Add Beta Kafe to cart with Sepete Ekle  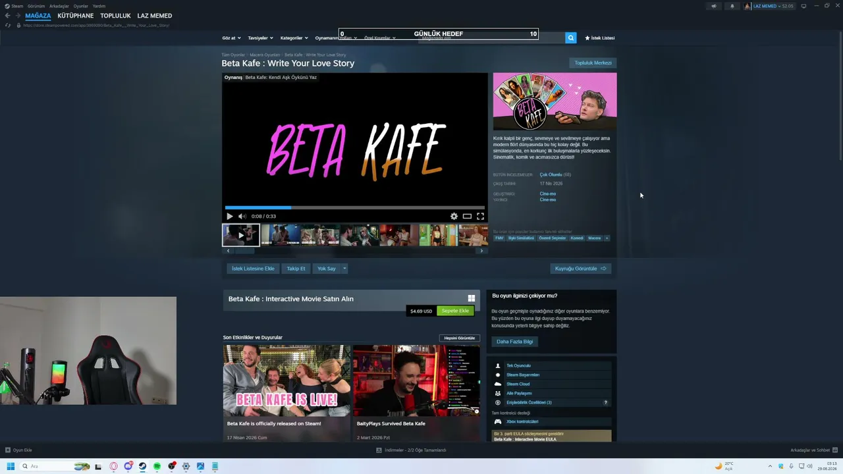point(455,311)
